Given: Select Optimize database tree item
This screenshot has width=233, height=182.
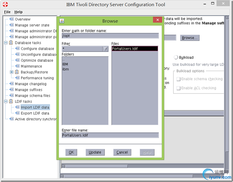Looking at the screenshot, I should pyautogui.click(x=37, y=60).
